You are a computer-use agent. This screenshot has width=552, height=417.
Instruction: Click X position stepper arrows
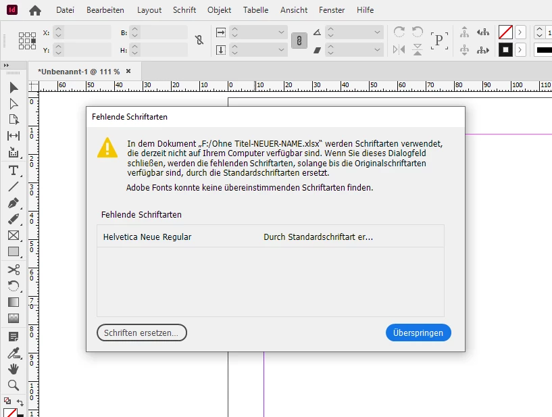pyautogui.click(x=58, y=32)
